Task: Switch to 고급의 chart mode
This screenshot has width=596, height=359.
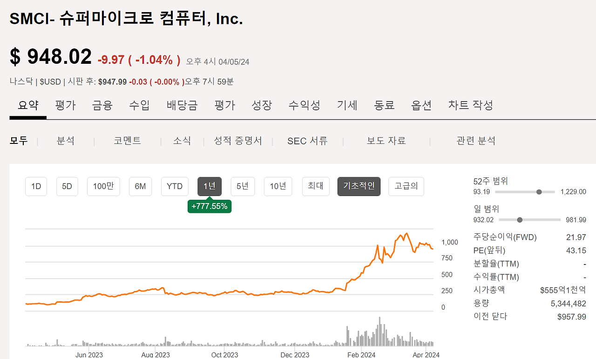Action: pos(406,187)
